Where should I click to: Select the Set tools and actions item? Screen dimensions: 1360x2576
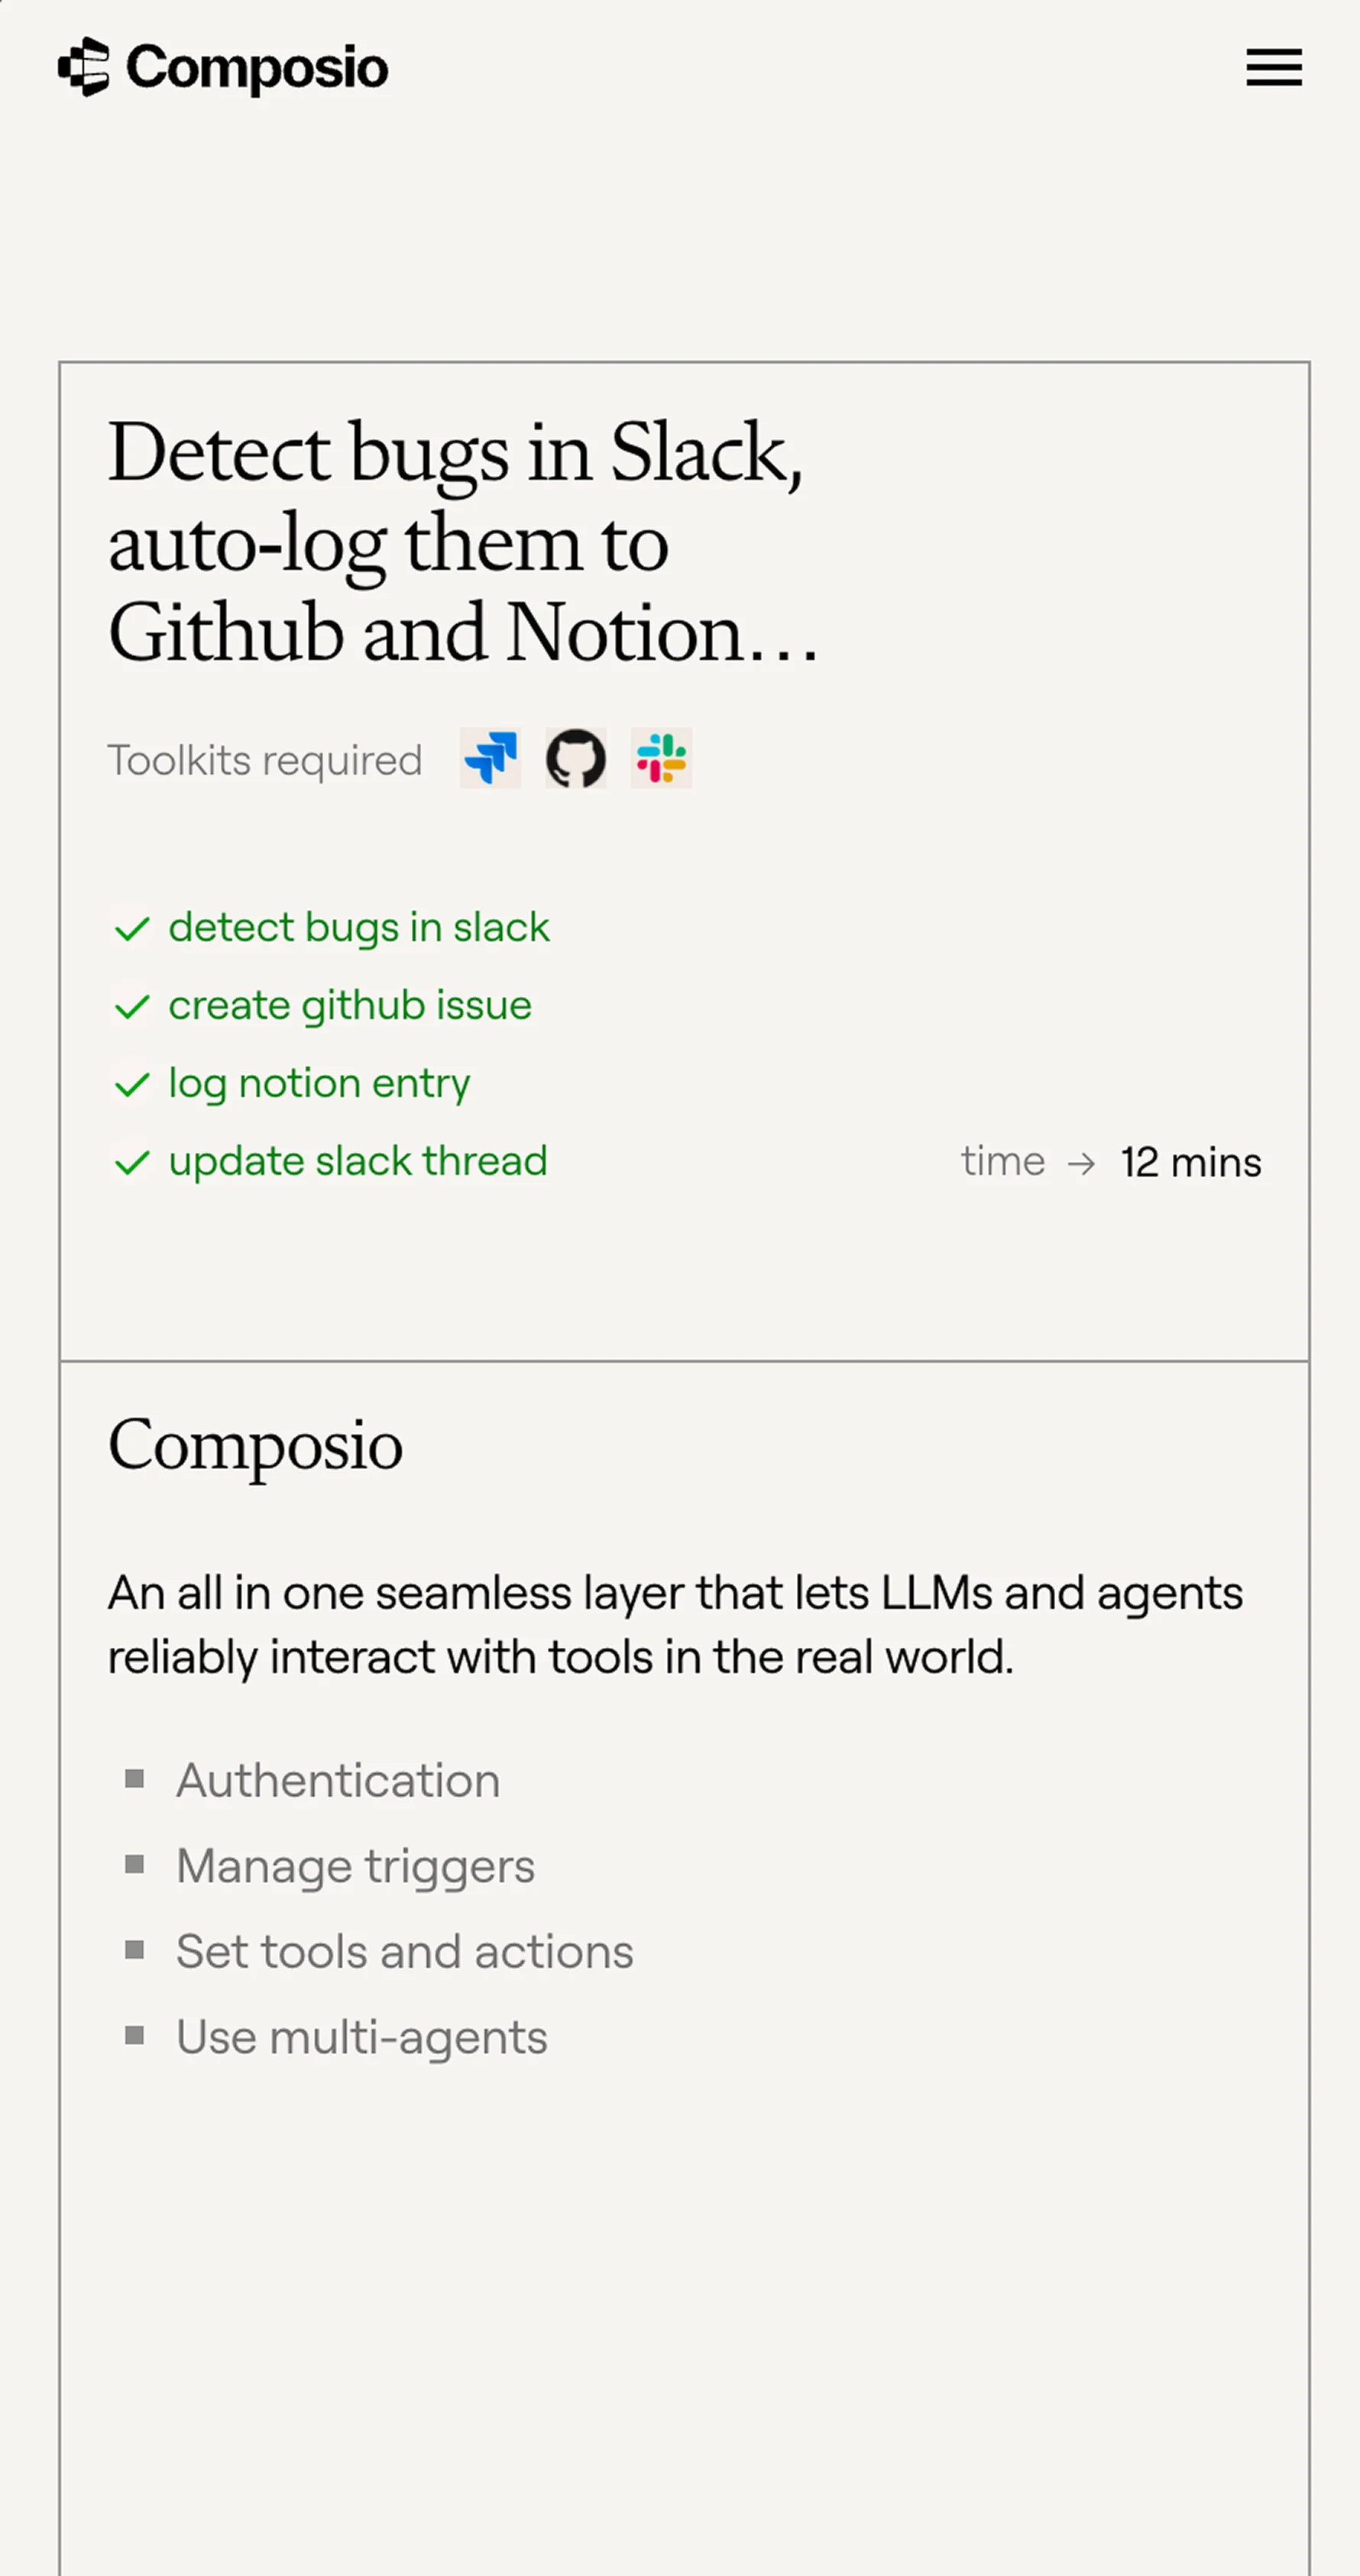click(404, 1952)
